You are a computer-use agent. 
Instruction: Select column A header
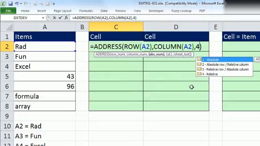click(45, 27)
